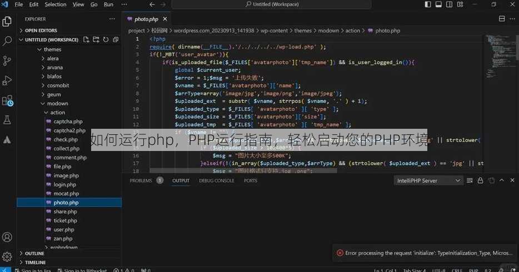519x272 pixels.
Task: Open the Source Control view
Action: (7, 61)
